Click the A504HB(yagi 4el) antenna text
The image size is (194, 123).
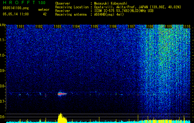point(109,14)
